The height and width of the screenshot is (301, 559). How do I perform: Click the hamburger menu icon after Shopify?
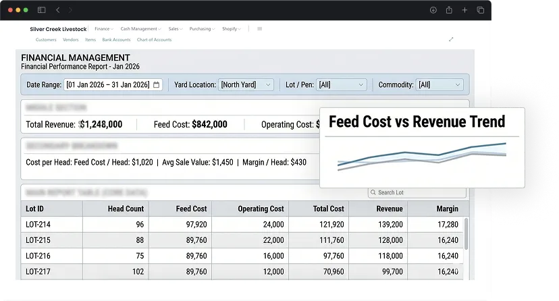259,29
